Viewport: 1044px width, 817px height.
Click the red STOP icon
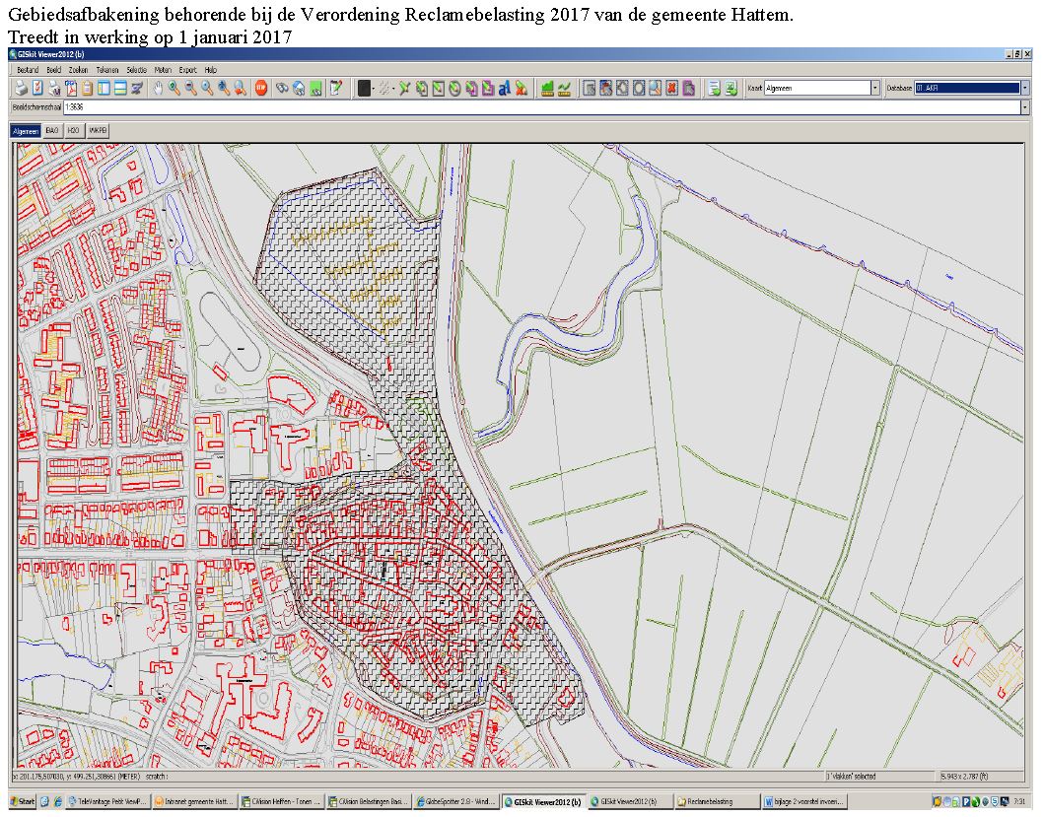[x=261, y=89]
